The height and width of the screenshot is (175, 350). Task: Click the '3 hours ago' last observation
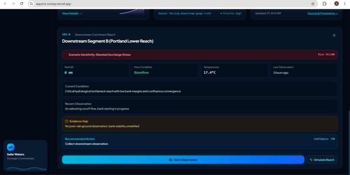281,73
